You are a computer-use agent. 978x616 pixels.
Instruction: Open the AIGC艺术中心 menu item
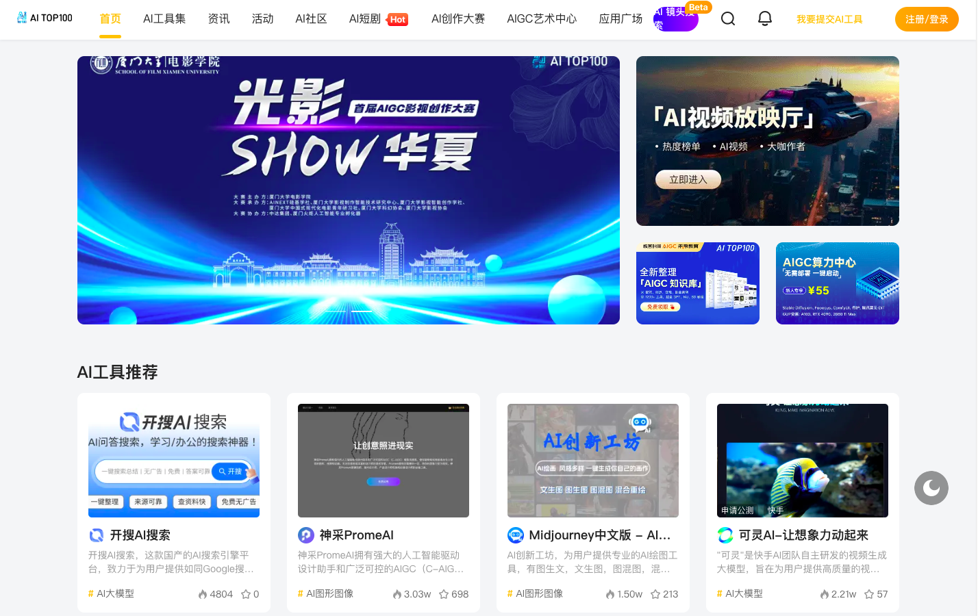(542, 18)
